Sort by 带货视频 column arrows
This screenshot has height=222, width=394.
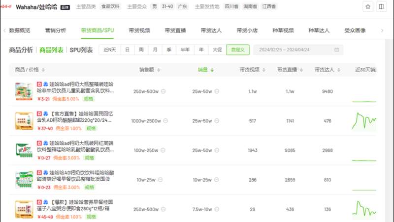tap(264, 70)
